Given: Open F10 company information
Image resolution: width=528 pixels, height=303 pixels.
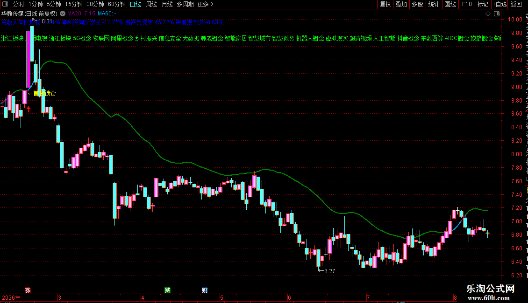Looking at the screenshot, I should [467, 4].
